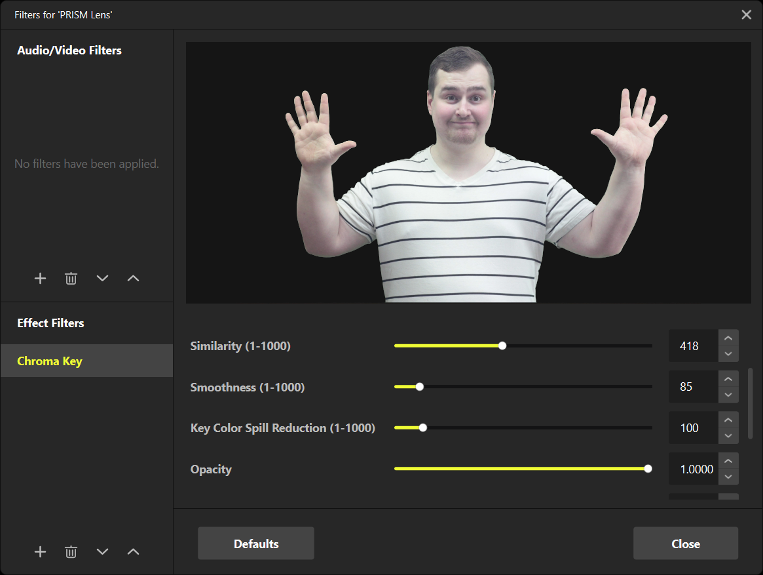Image resolution: width=763 pixels, height=575 pixels.
Task: Add a new audio/video filter
Action: click(x=40, y=279)
